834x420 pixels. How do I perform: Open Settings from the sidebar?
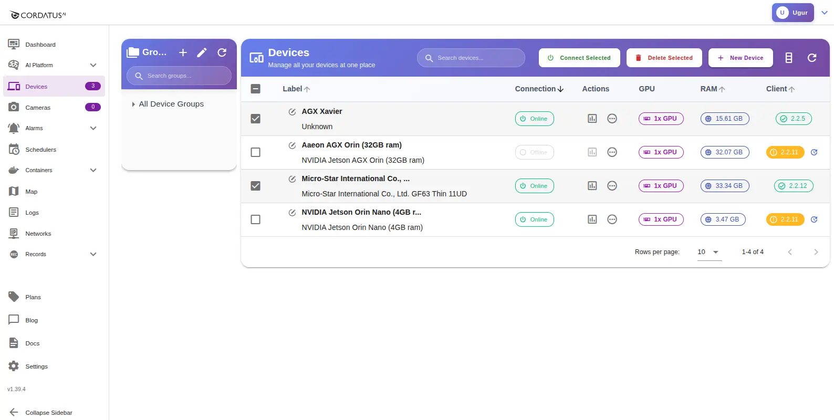(x=54, y=366)
